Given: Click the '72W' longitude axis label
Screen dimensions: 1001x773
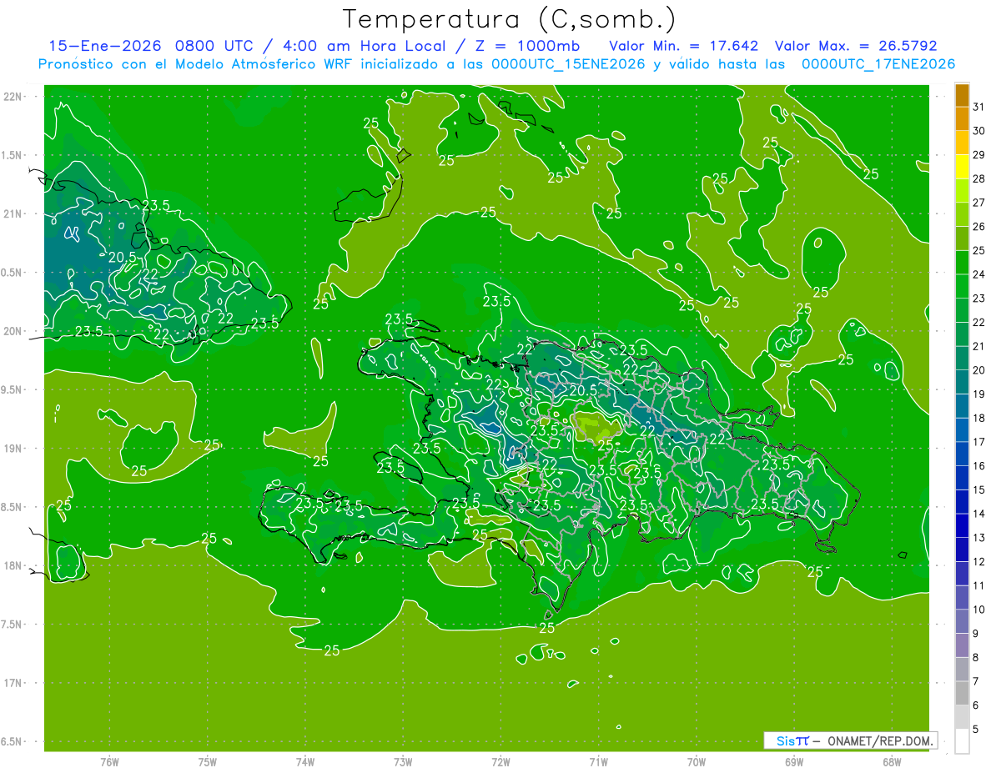Looking at the screenshot, I should (x=500, y=762).
